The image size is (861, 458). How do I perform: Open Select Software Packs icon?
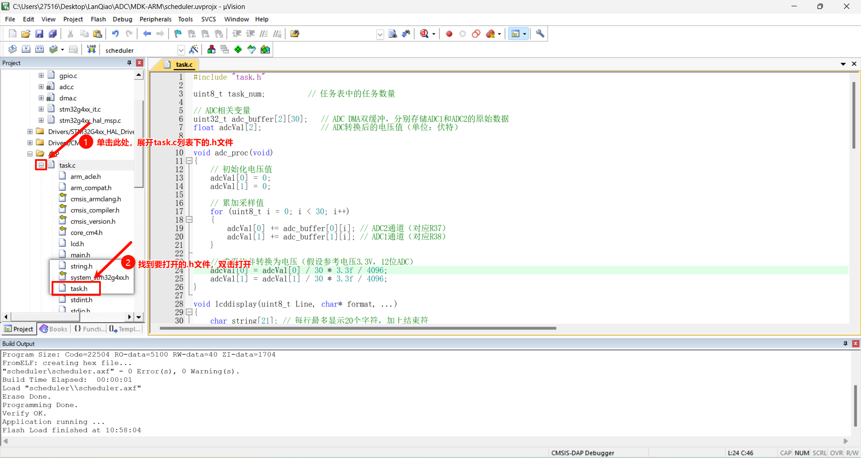tap(252, 49)
